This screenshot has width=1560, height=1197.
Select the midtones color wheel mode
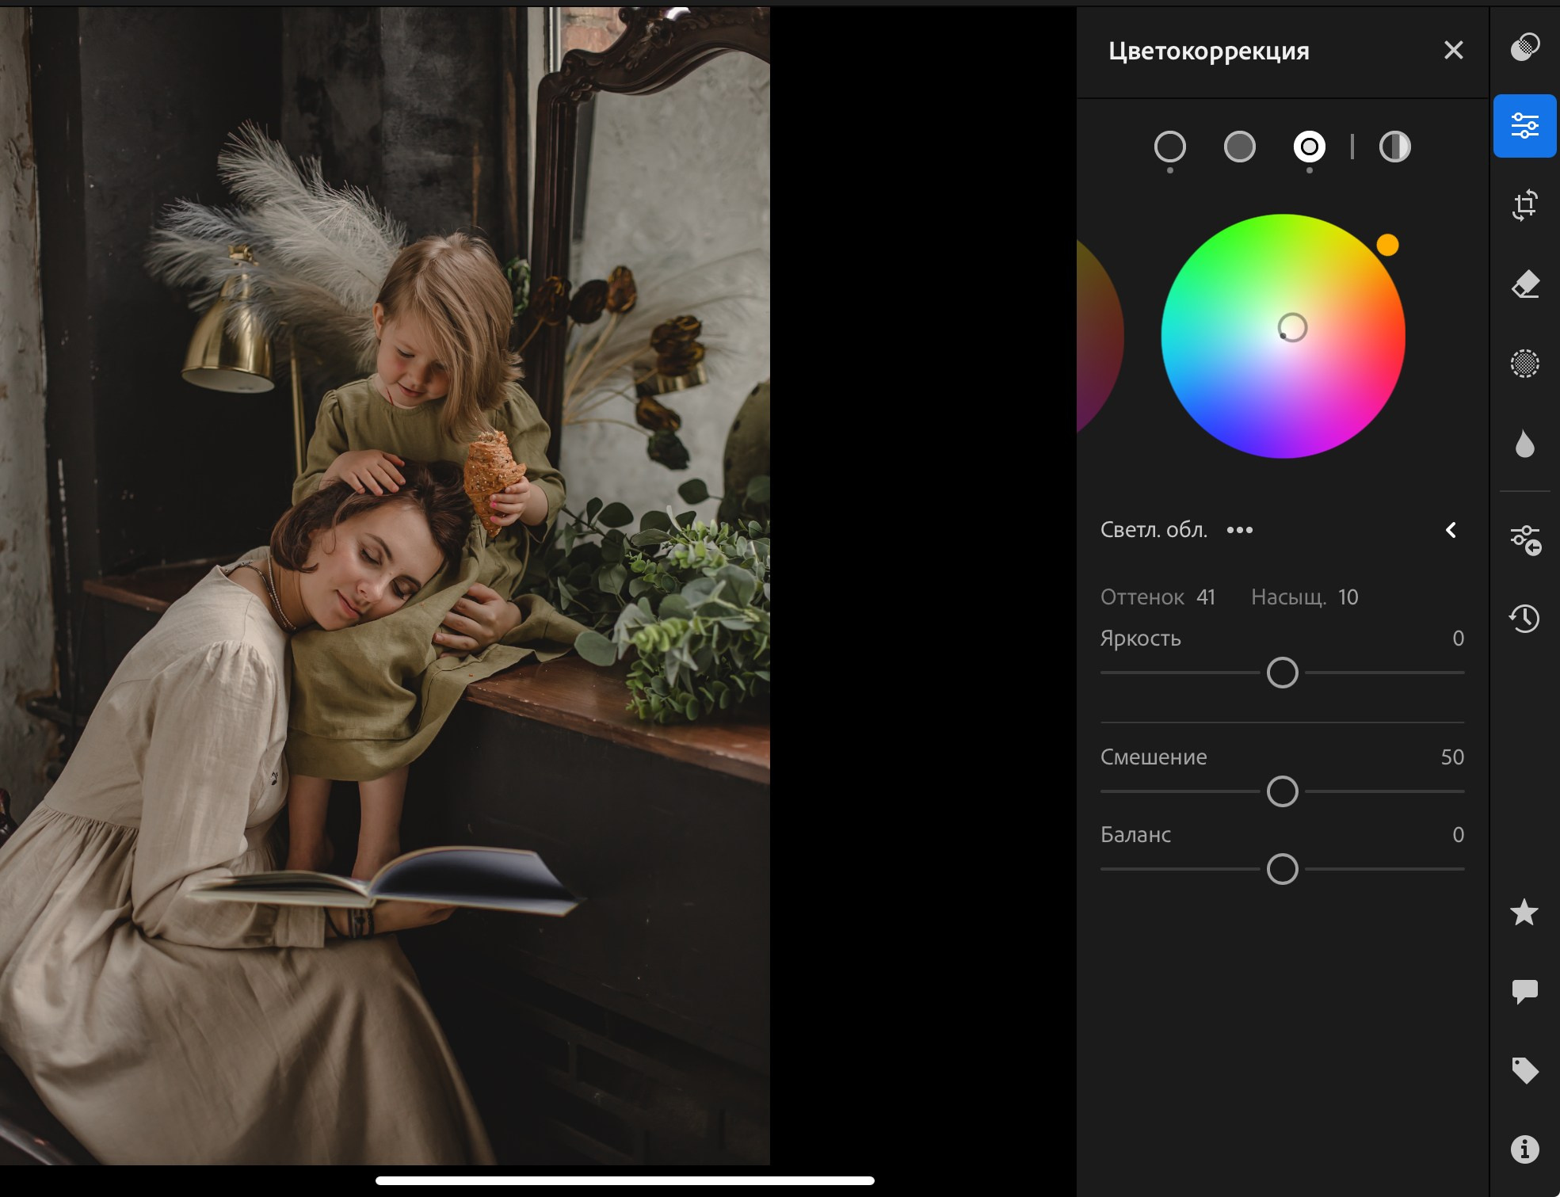click(1239, 147)
